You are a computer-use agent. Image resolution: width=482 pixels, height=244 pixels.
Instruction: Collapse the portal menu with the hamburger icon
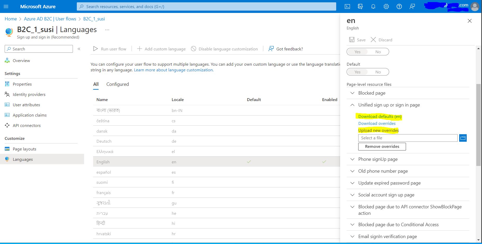[6, 6]
